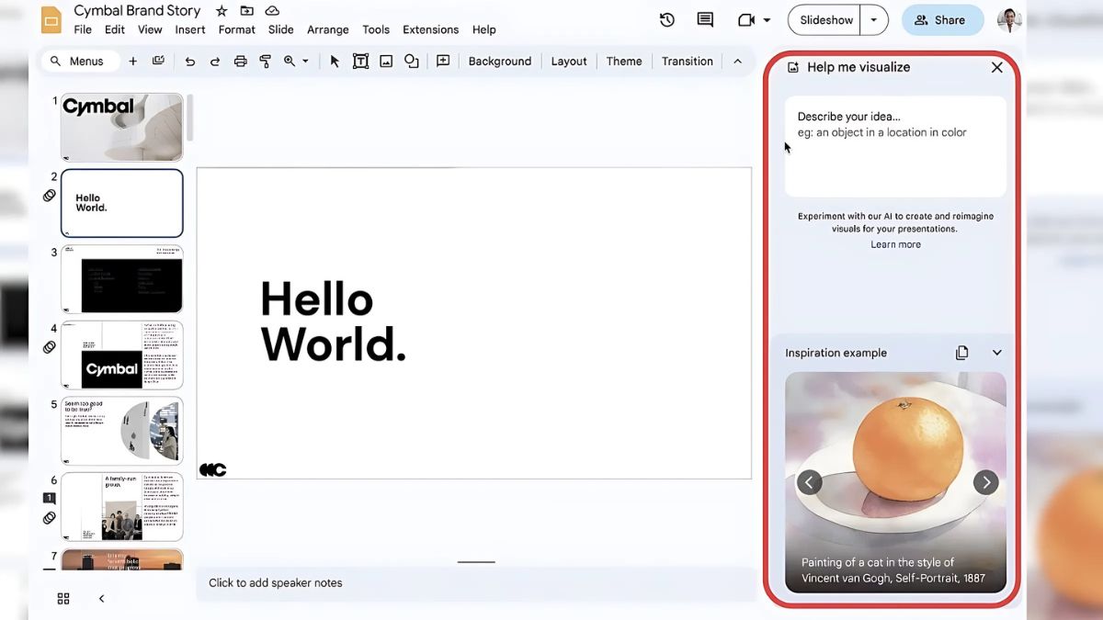Select slide 3 thumbnail
The width and height of the screenshot is (1103, 620).
pyautogui.click(x=121, y=278)
